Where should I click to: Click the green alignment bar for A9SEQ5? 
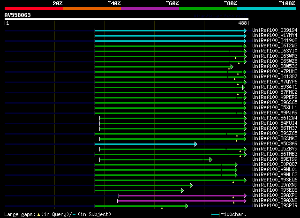(x=138, y=190)
